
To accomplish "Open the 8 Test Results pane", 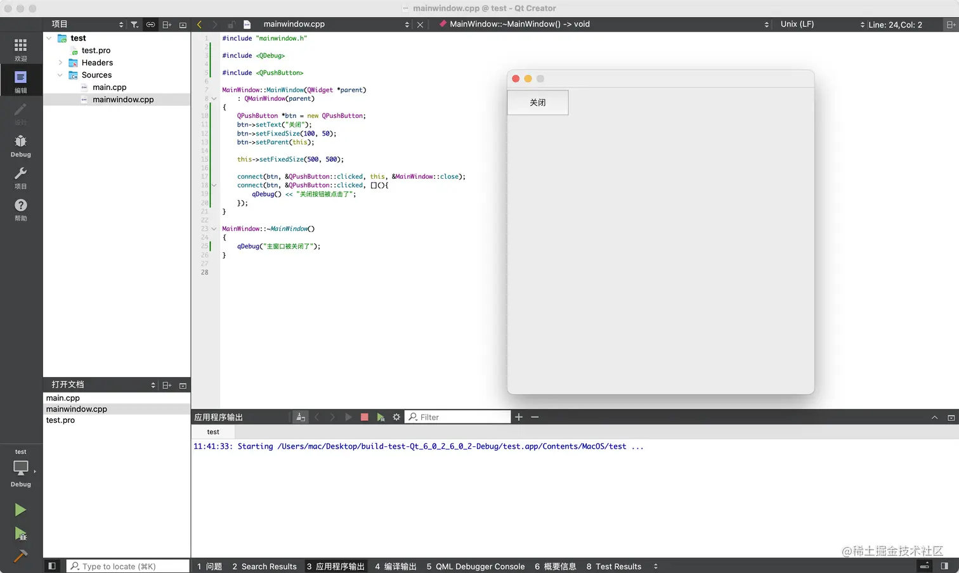I will point(614,566).
